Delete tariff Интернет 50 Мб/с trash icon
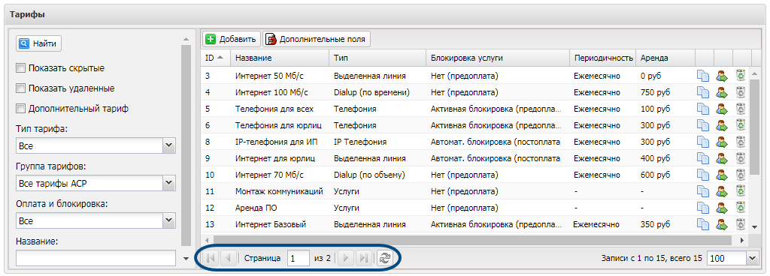Image resolution: width=770 pixels, height=276 pixels. pos(740,75)
